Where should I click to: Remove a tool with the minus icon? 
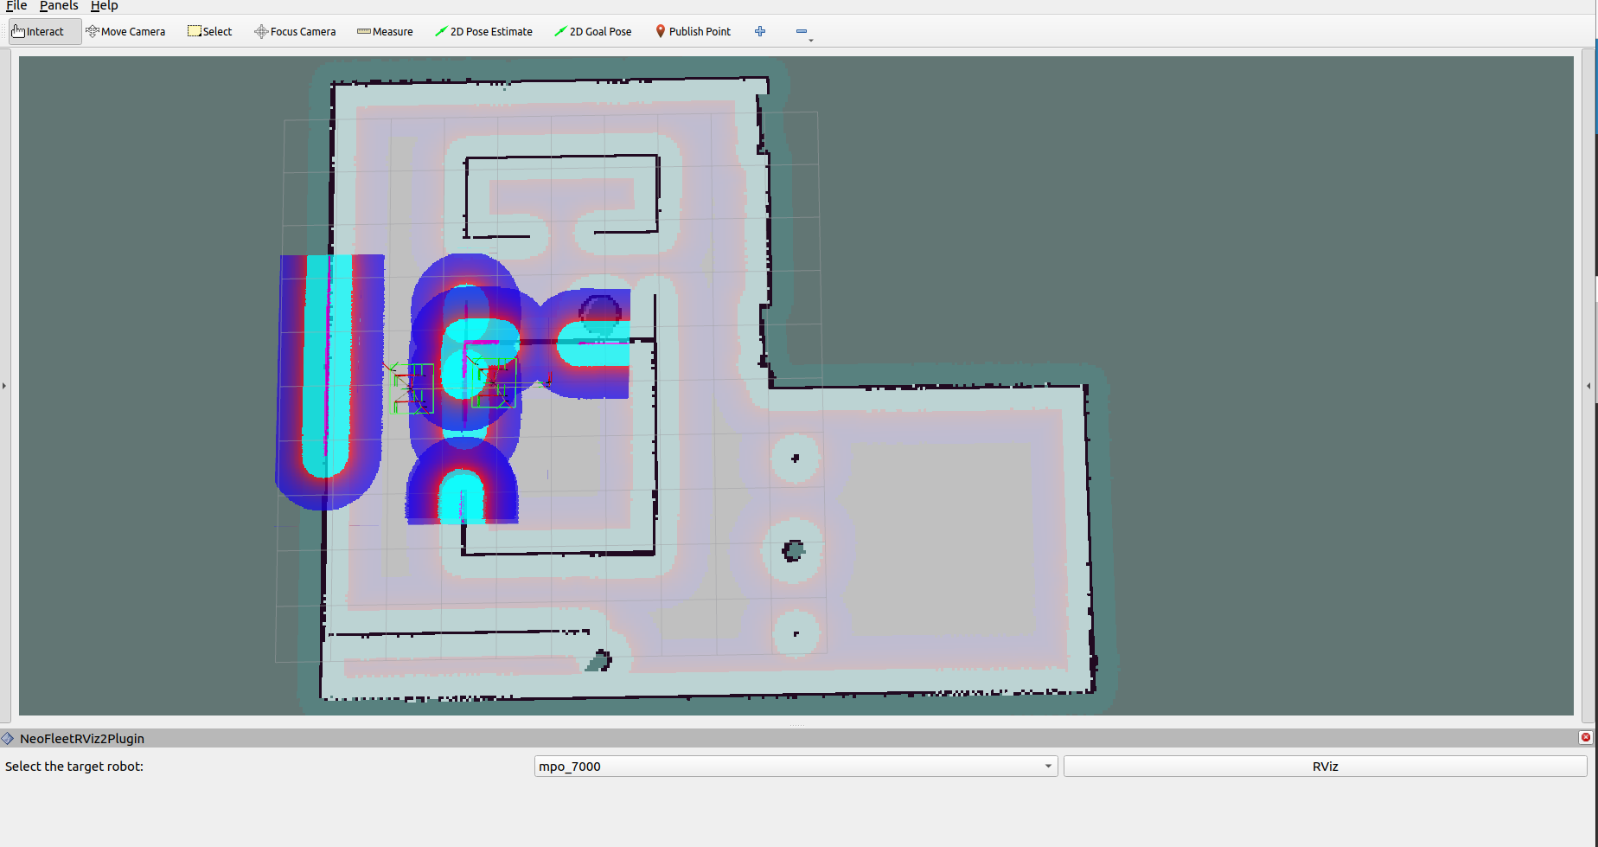802,31
